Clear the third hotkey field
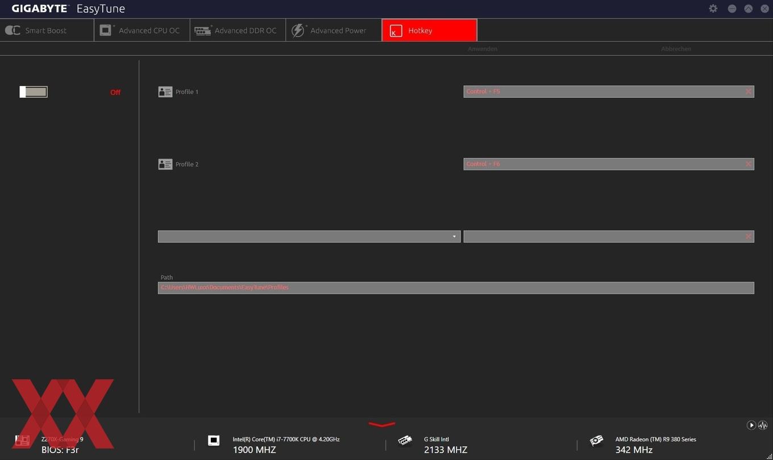 coord(748,237)
